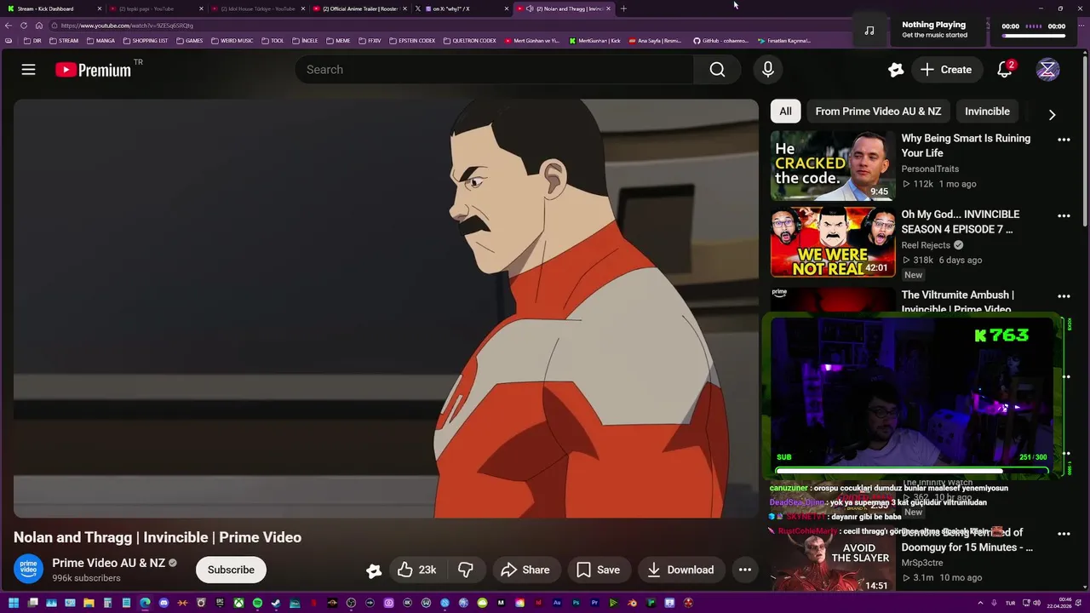Click the browser address bar URL
This screenshot has height=613, width=1090.
128,26
